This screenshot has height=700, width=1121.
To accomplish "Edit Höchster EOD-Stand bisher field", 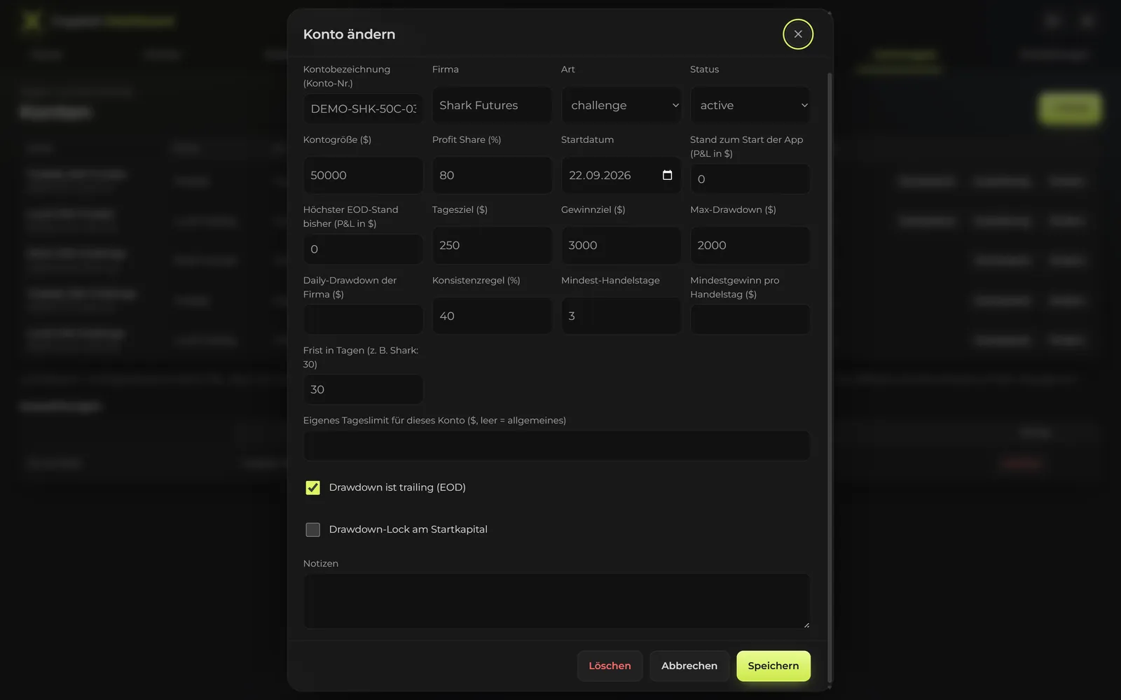I will coord(363,249).
